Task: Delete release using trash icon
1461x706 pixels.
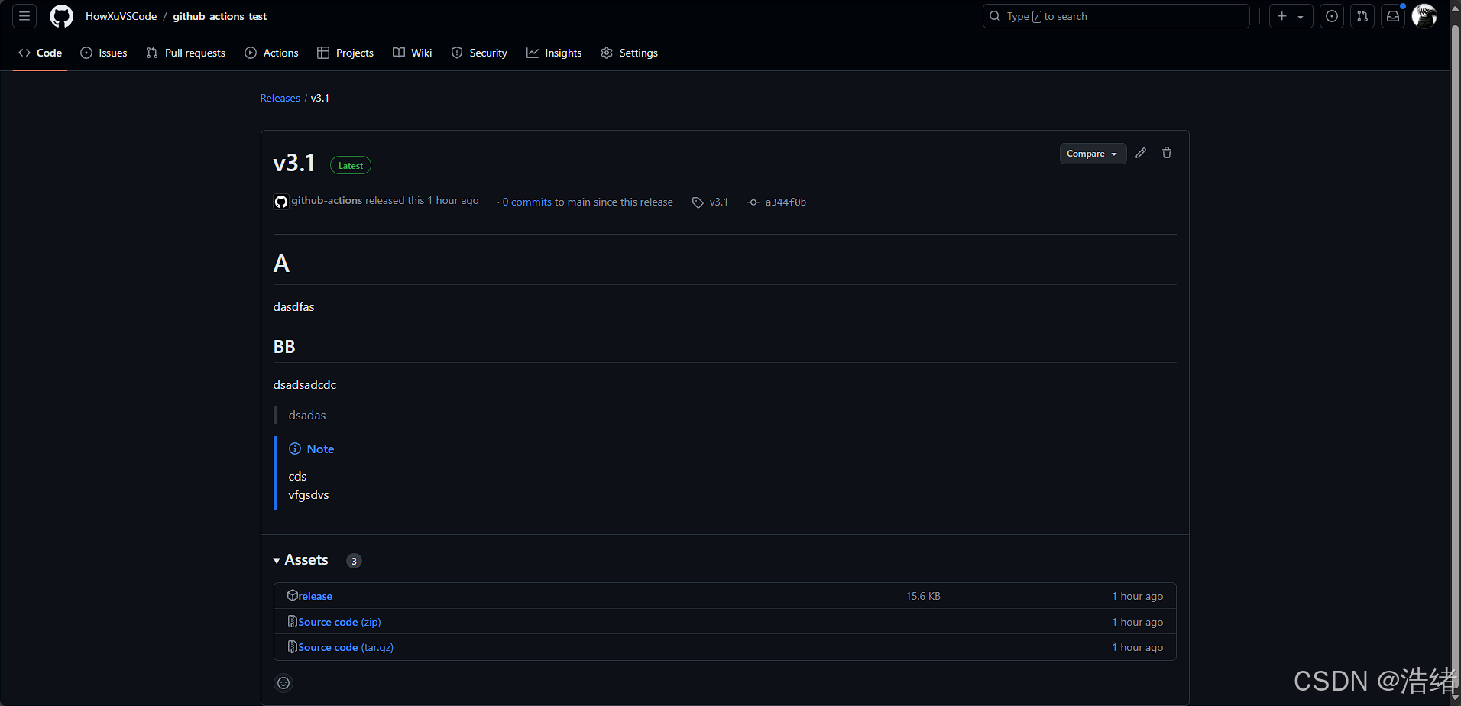Action: (x=1167, y=153)
